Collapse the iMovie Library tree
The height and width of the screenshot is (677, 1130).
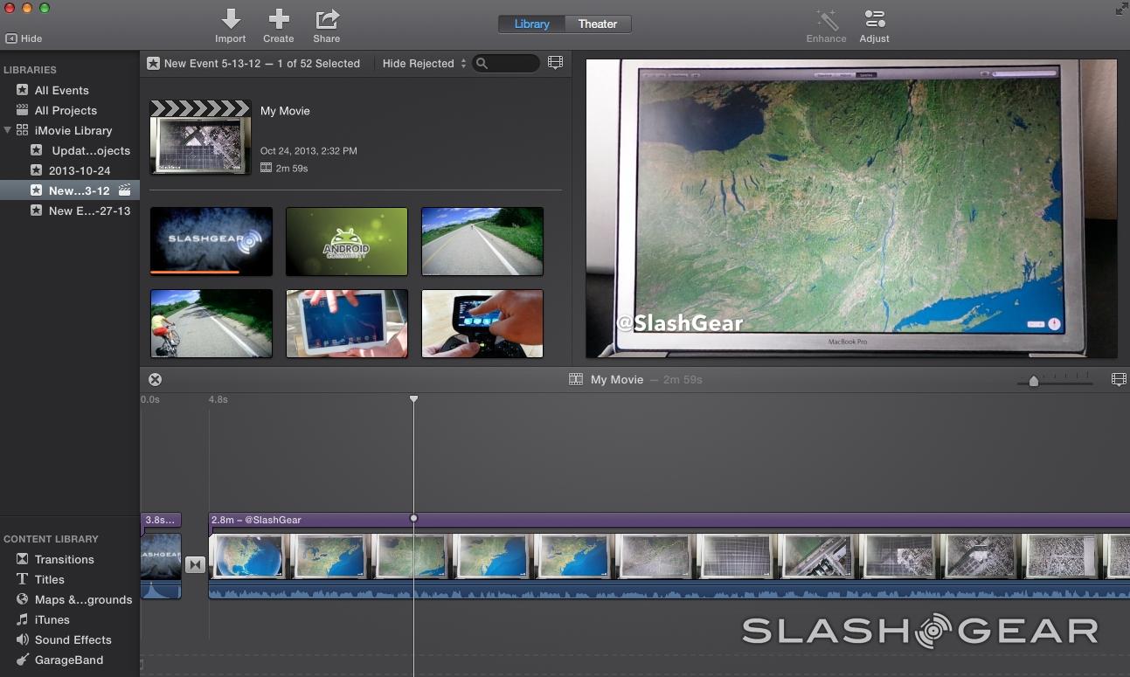point(7,129)
